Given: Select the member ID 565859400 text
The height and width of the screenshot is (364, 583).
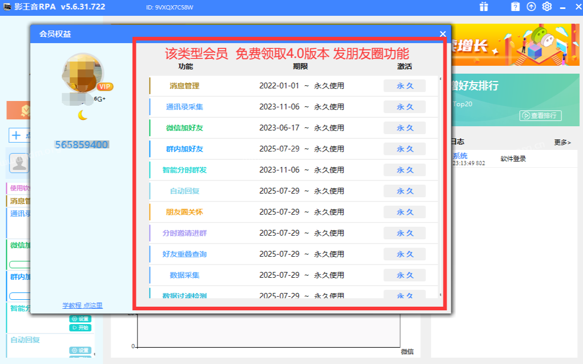Looking at the screenshot, I should [82, 145].
